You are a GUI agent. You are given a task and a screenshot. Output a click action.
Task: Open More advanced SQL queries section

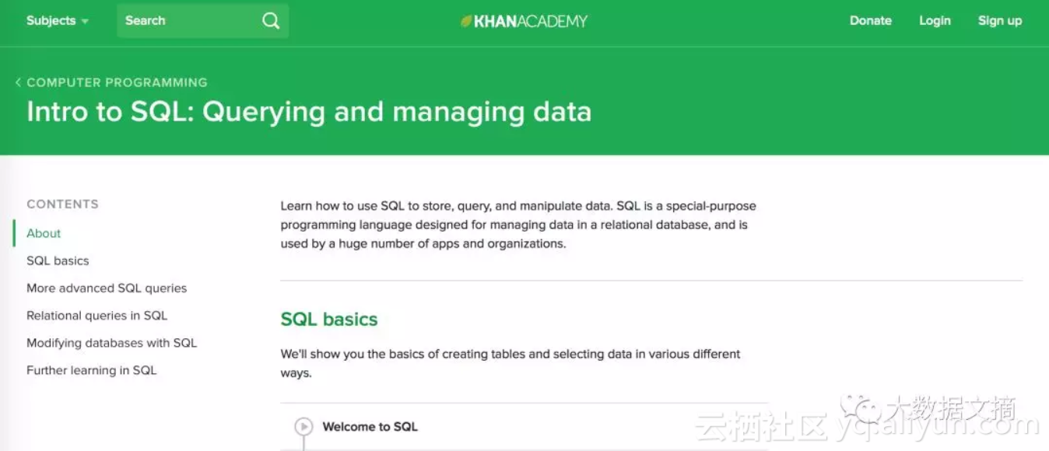107,288
